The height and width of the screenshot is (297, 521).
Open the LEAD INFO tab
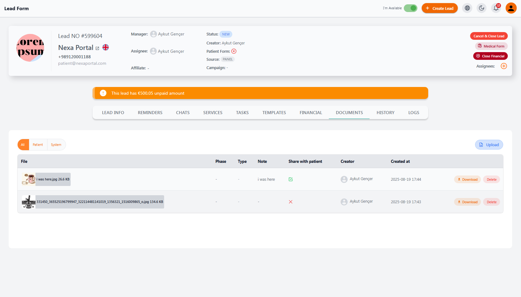(113, 113)
